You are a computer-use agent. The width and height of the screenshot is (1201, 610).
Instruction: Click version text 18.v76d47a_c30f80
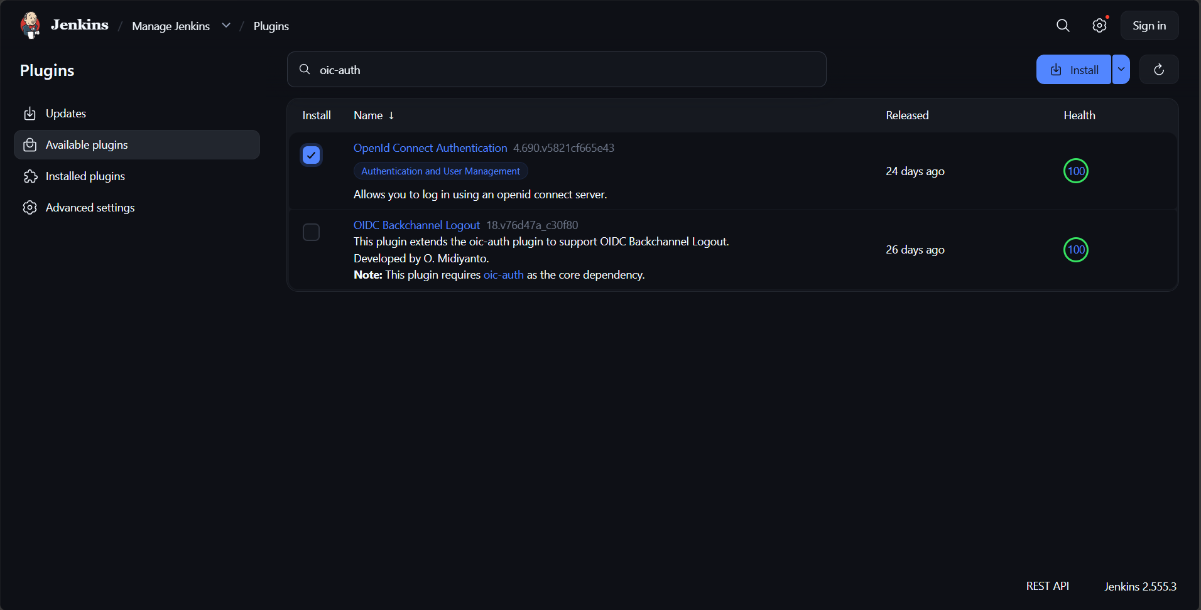tap(532, 225)
